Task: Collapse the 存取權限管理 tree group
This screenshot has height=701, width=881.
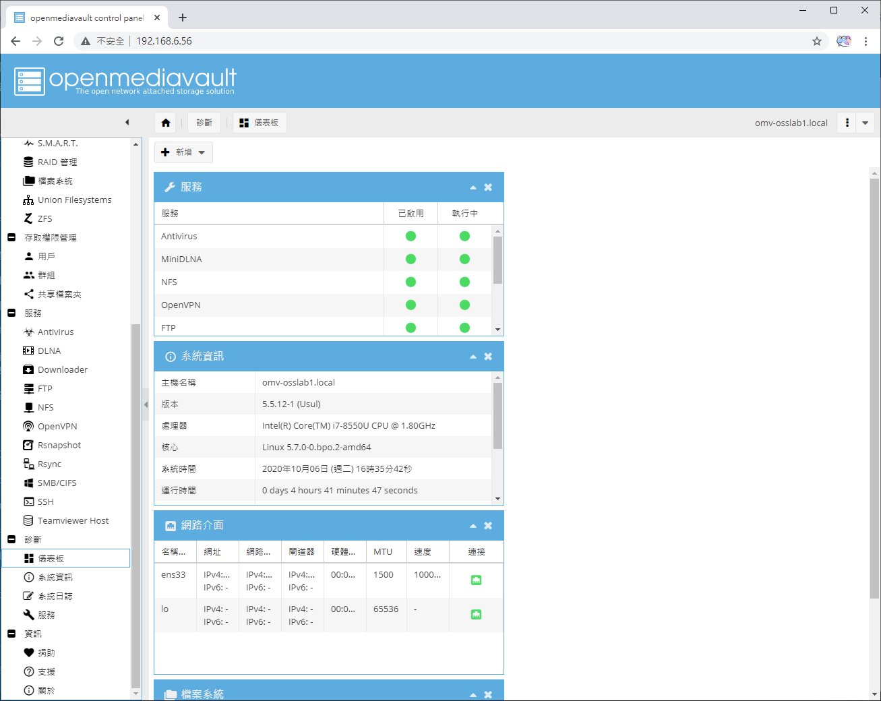Action: (11, 238)
